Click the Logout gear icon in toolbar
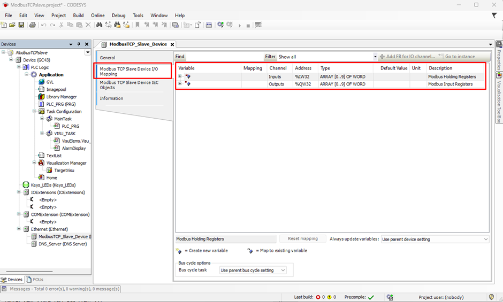503x302 pixels. tap(230, 25)
